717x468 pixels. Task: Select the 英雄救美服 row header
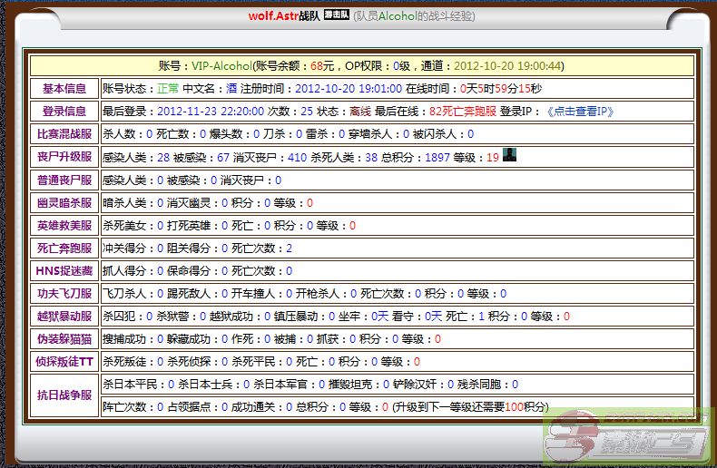pyautogui.click(x=64, y=225)
